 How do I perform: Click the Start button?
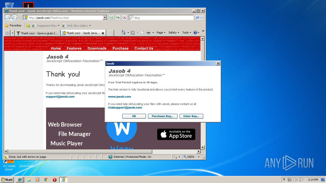click(7, 180)
